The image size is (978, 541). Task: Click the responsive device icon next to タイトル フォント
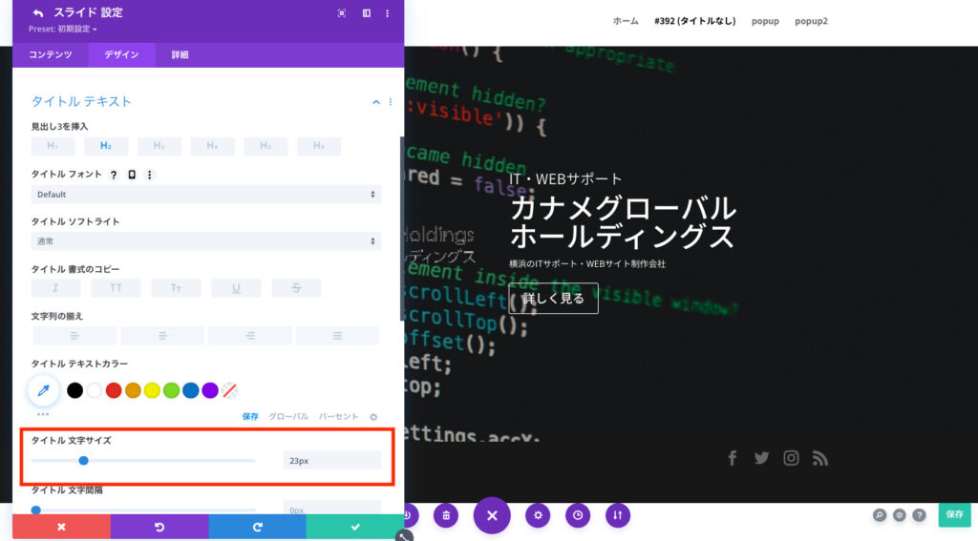click(x=132, y=176)
